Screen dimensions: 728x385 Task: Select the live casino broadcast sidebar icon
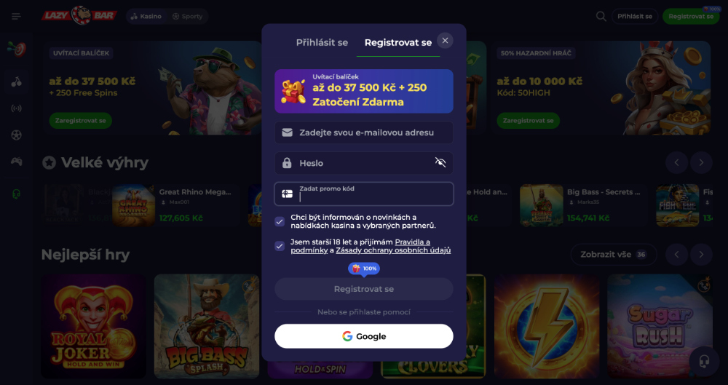(16, 108)
